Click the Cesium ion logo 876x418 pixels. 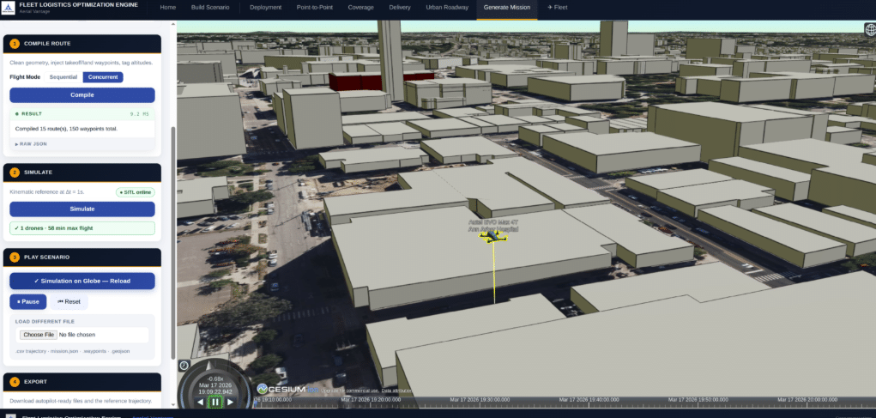click(287, 389)
